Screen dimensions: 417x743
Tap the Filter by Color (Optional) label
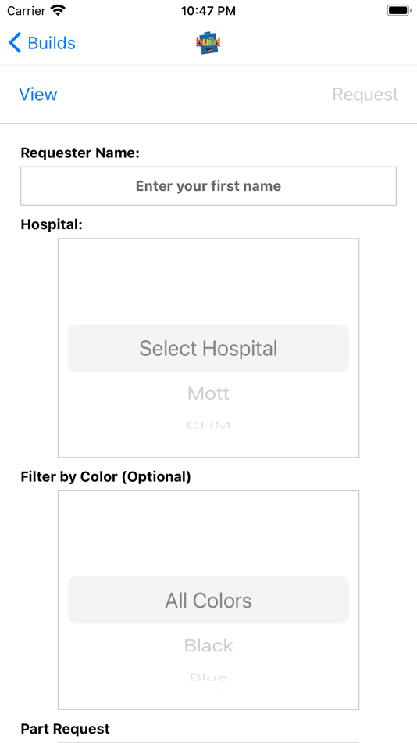coord(105,477)
